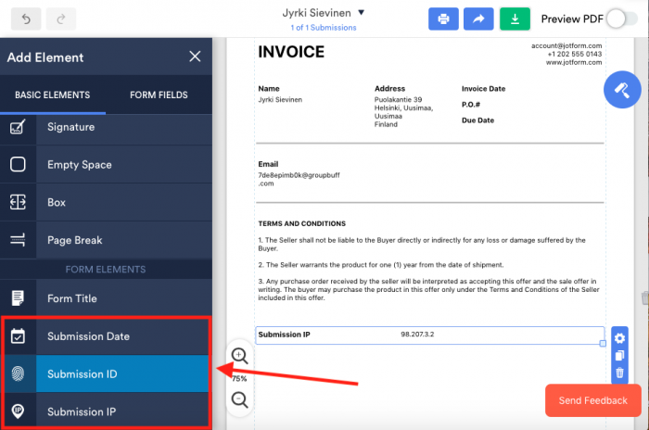Screen dimensions: 649x430
Task: Select the Submission IP field row
Action: click(x=429, y=335)
